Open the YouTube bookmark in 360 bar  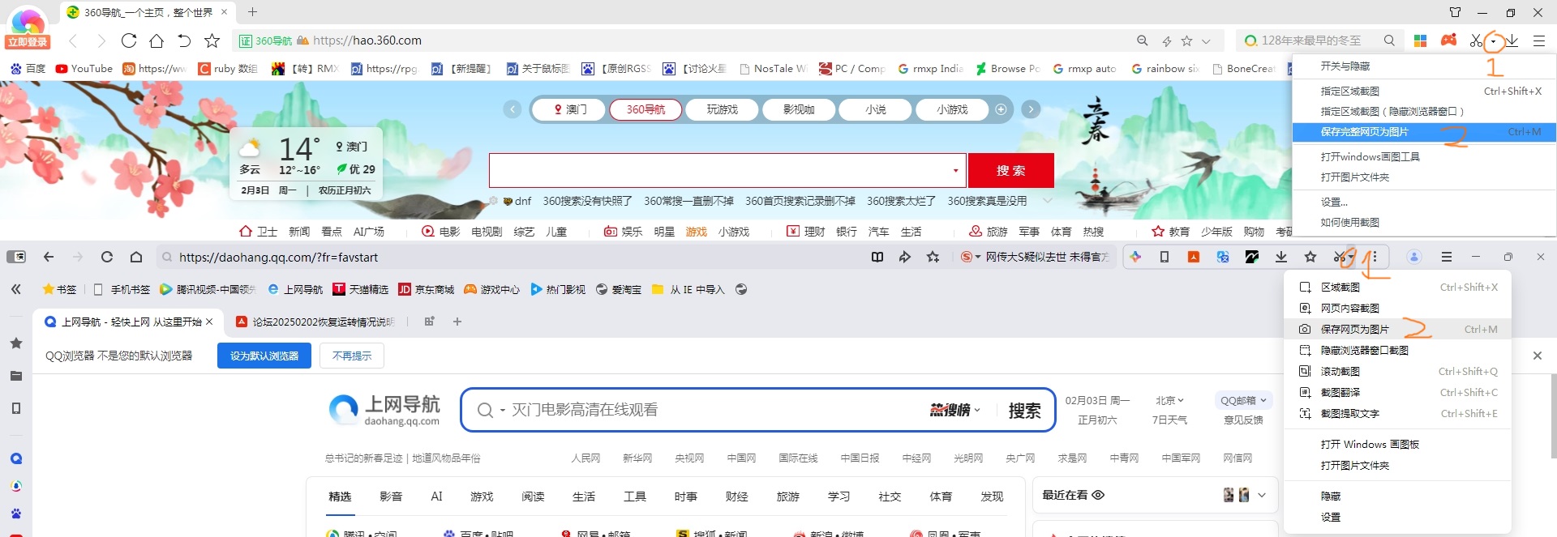[x=84, y=69]
